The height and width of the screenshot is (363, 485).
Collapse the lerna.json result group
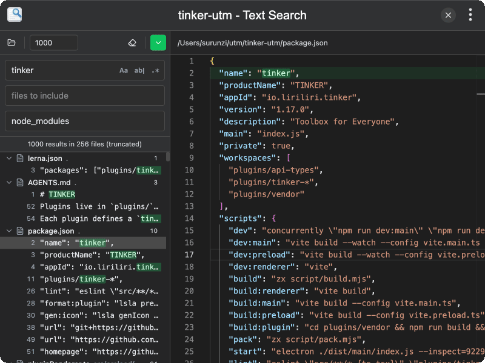pos(9,159)
